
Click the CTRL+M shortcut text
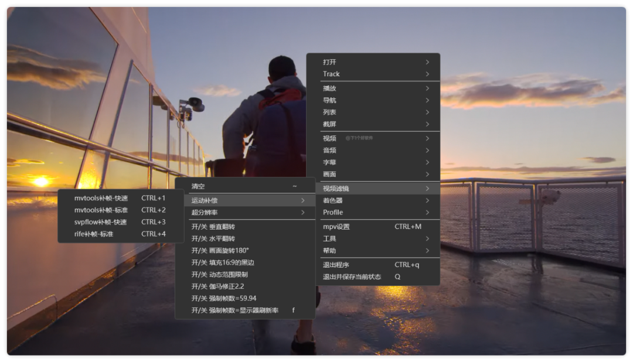coord(408,227)
